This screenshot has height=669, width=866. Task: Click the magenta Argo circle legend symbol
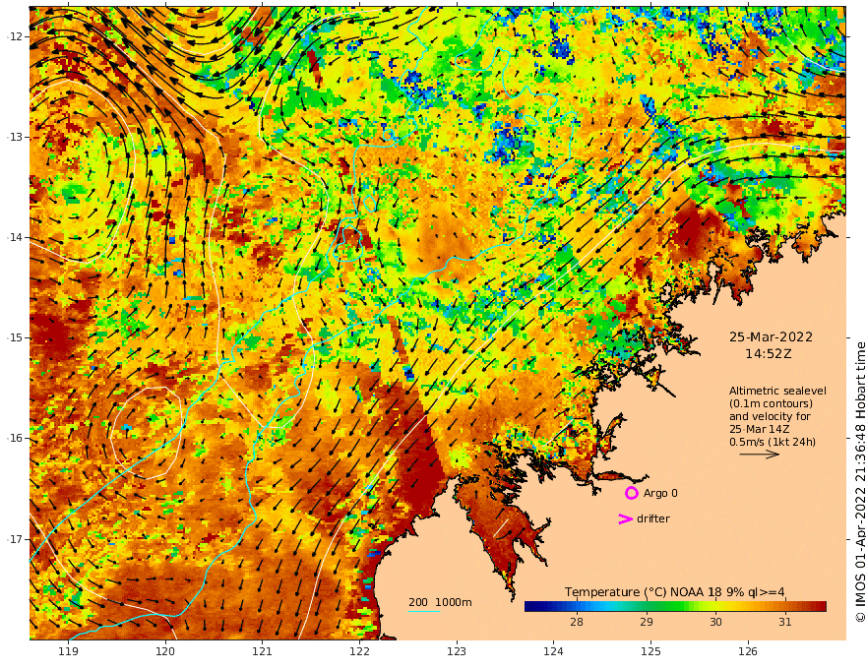pyautogui.click(x=631, y=493)
